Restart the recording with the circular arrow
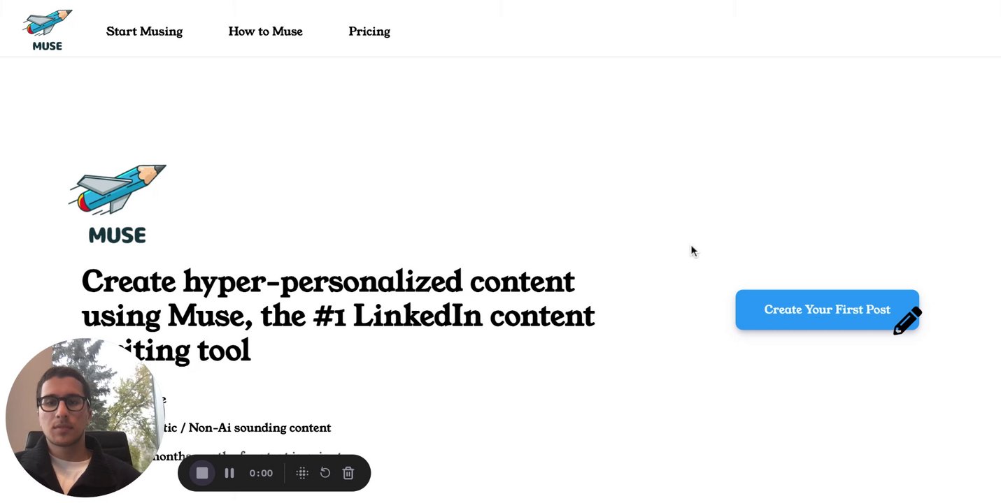 [x=325, y=473]
